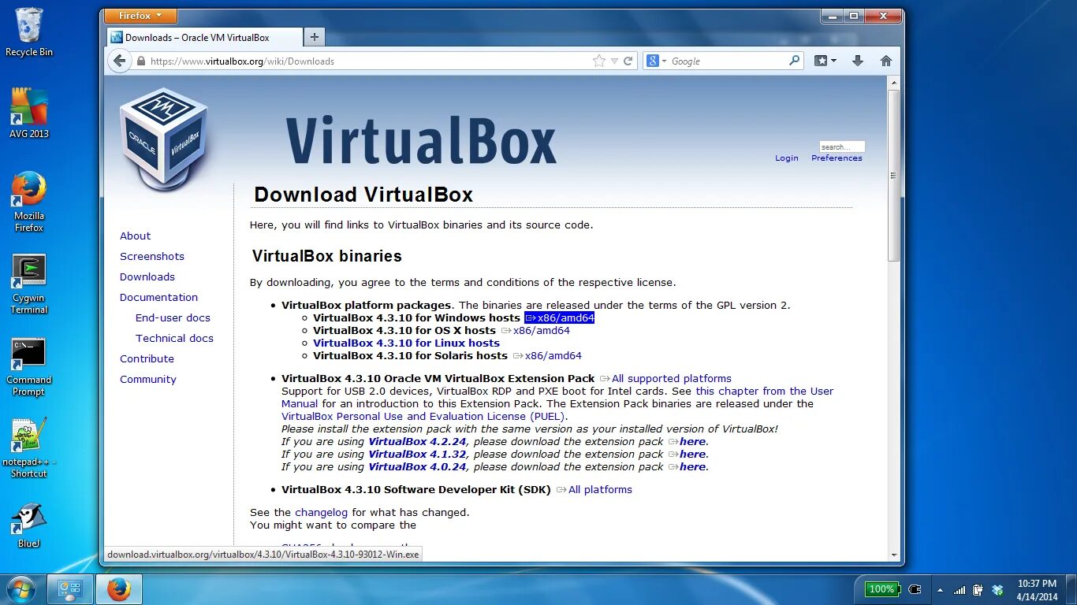This screenshot has height=605, width=1077.
Task: Open the Contribute sidebar link
Action: (147, 358)
